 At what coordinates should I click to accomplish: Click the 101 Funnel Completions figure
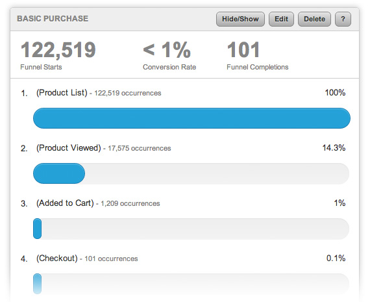coord(243,50)
